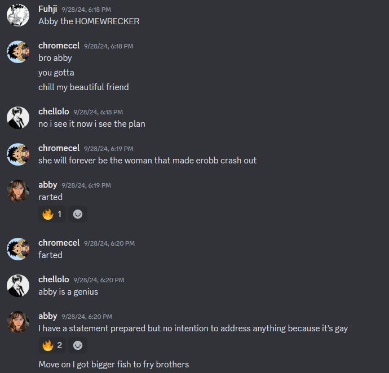
Task: Click chromecel's avatar beside the 'erobb crash out' message
Action: point(18,154)
